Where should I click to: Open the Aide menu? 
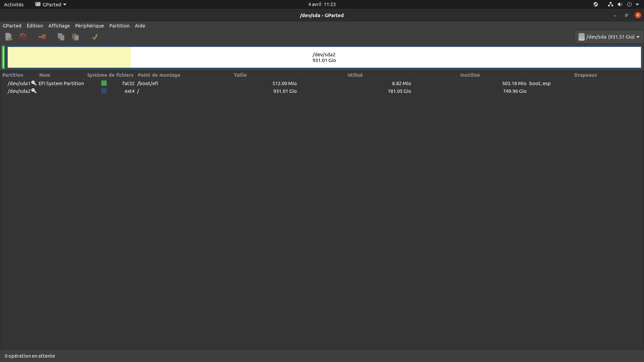[140, 26]
